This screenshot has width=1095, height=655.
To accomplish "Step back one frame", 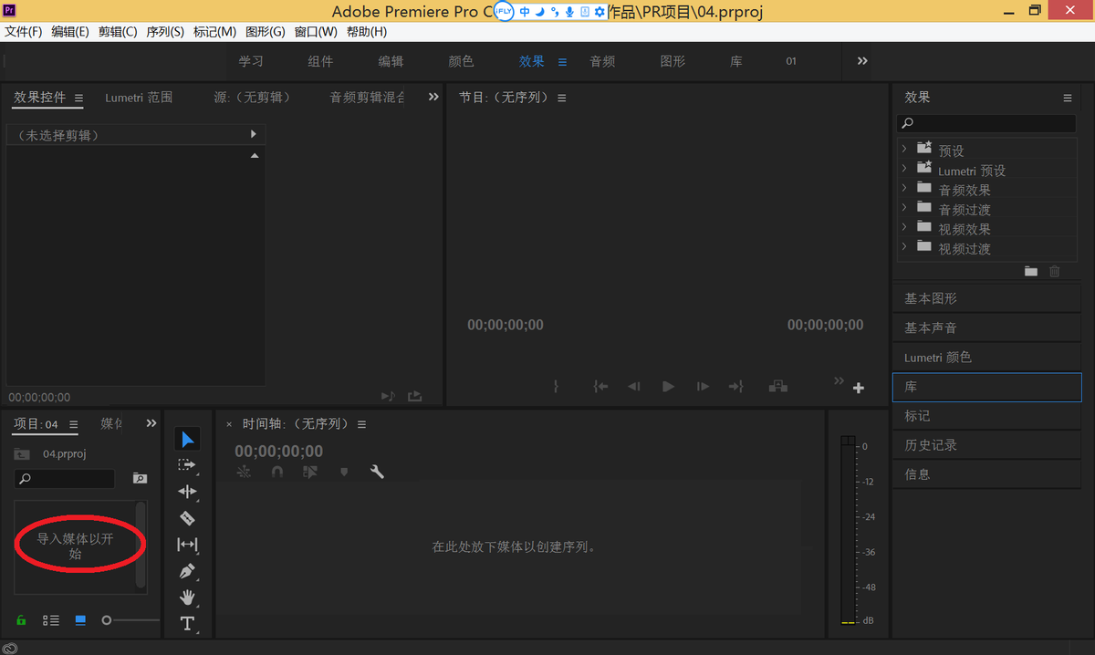I will 634,387.
